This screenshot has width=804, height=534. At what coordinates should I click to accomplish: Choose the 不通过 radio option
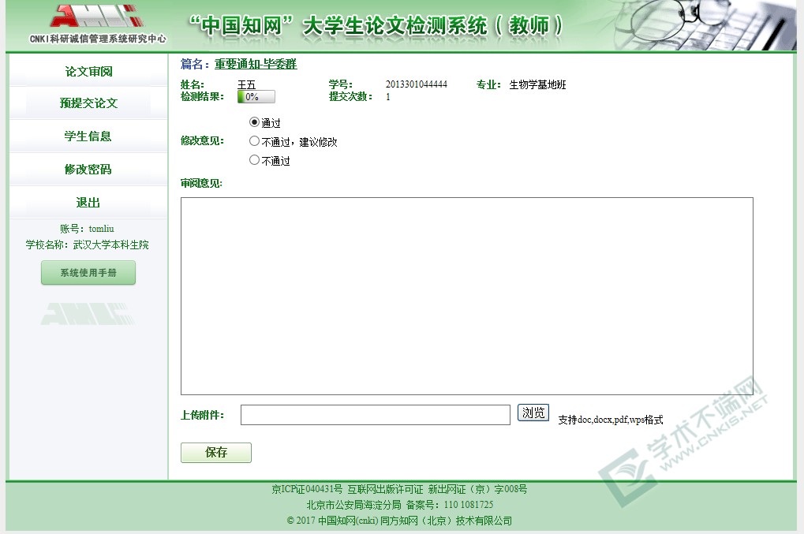click(254, 160)
